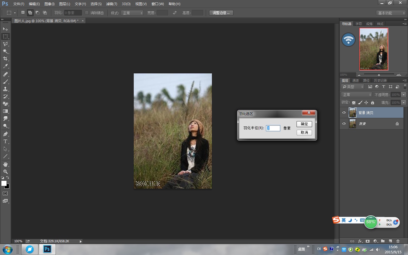Click the screen mode icon in toolbox
408x255 pixels.
(x=5, y=201)
